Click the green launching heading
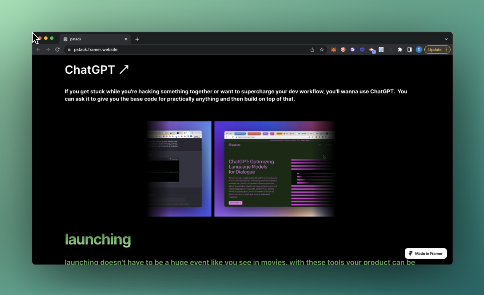 click(x=98, y=240)
